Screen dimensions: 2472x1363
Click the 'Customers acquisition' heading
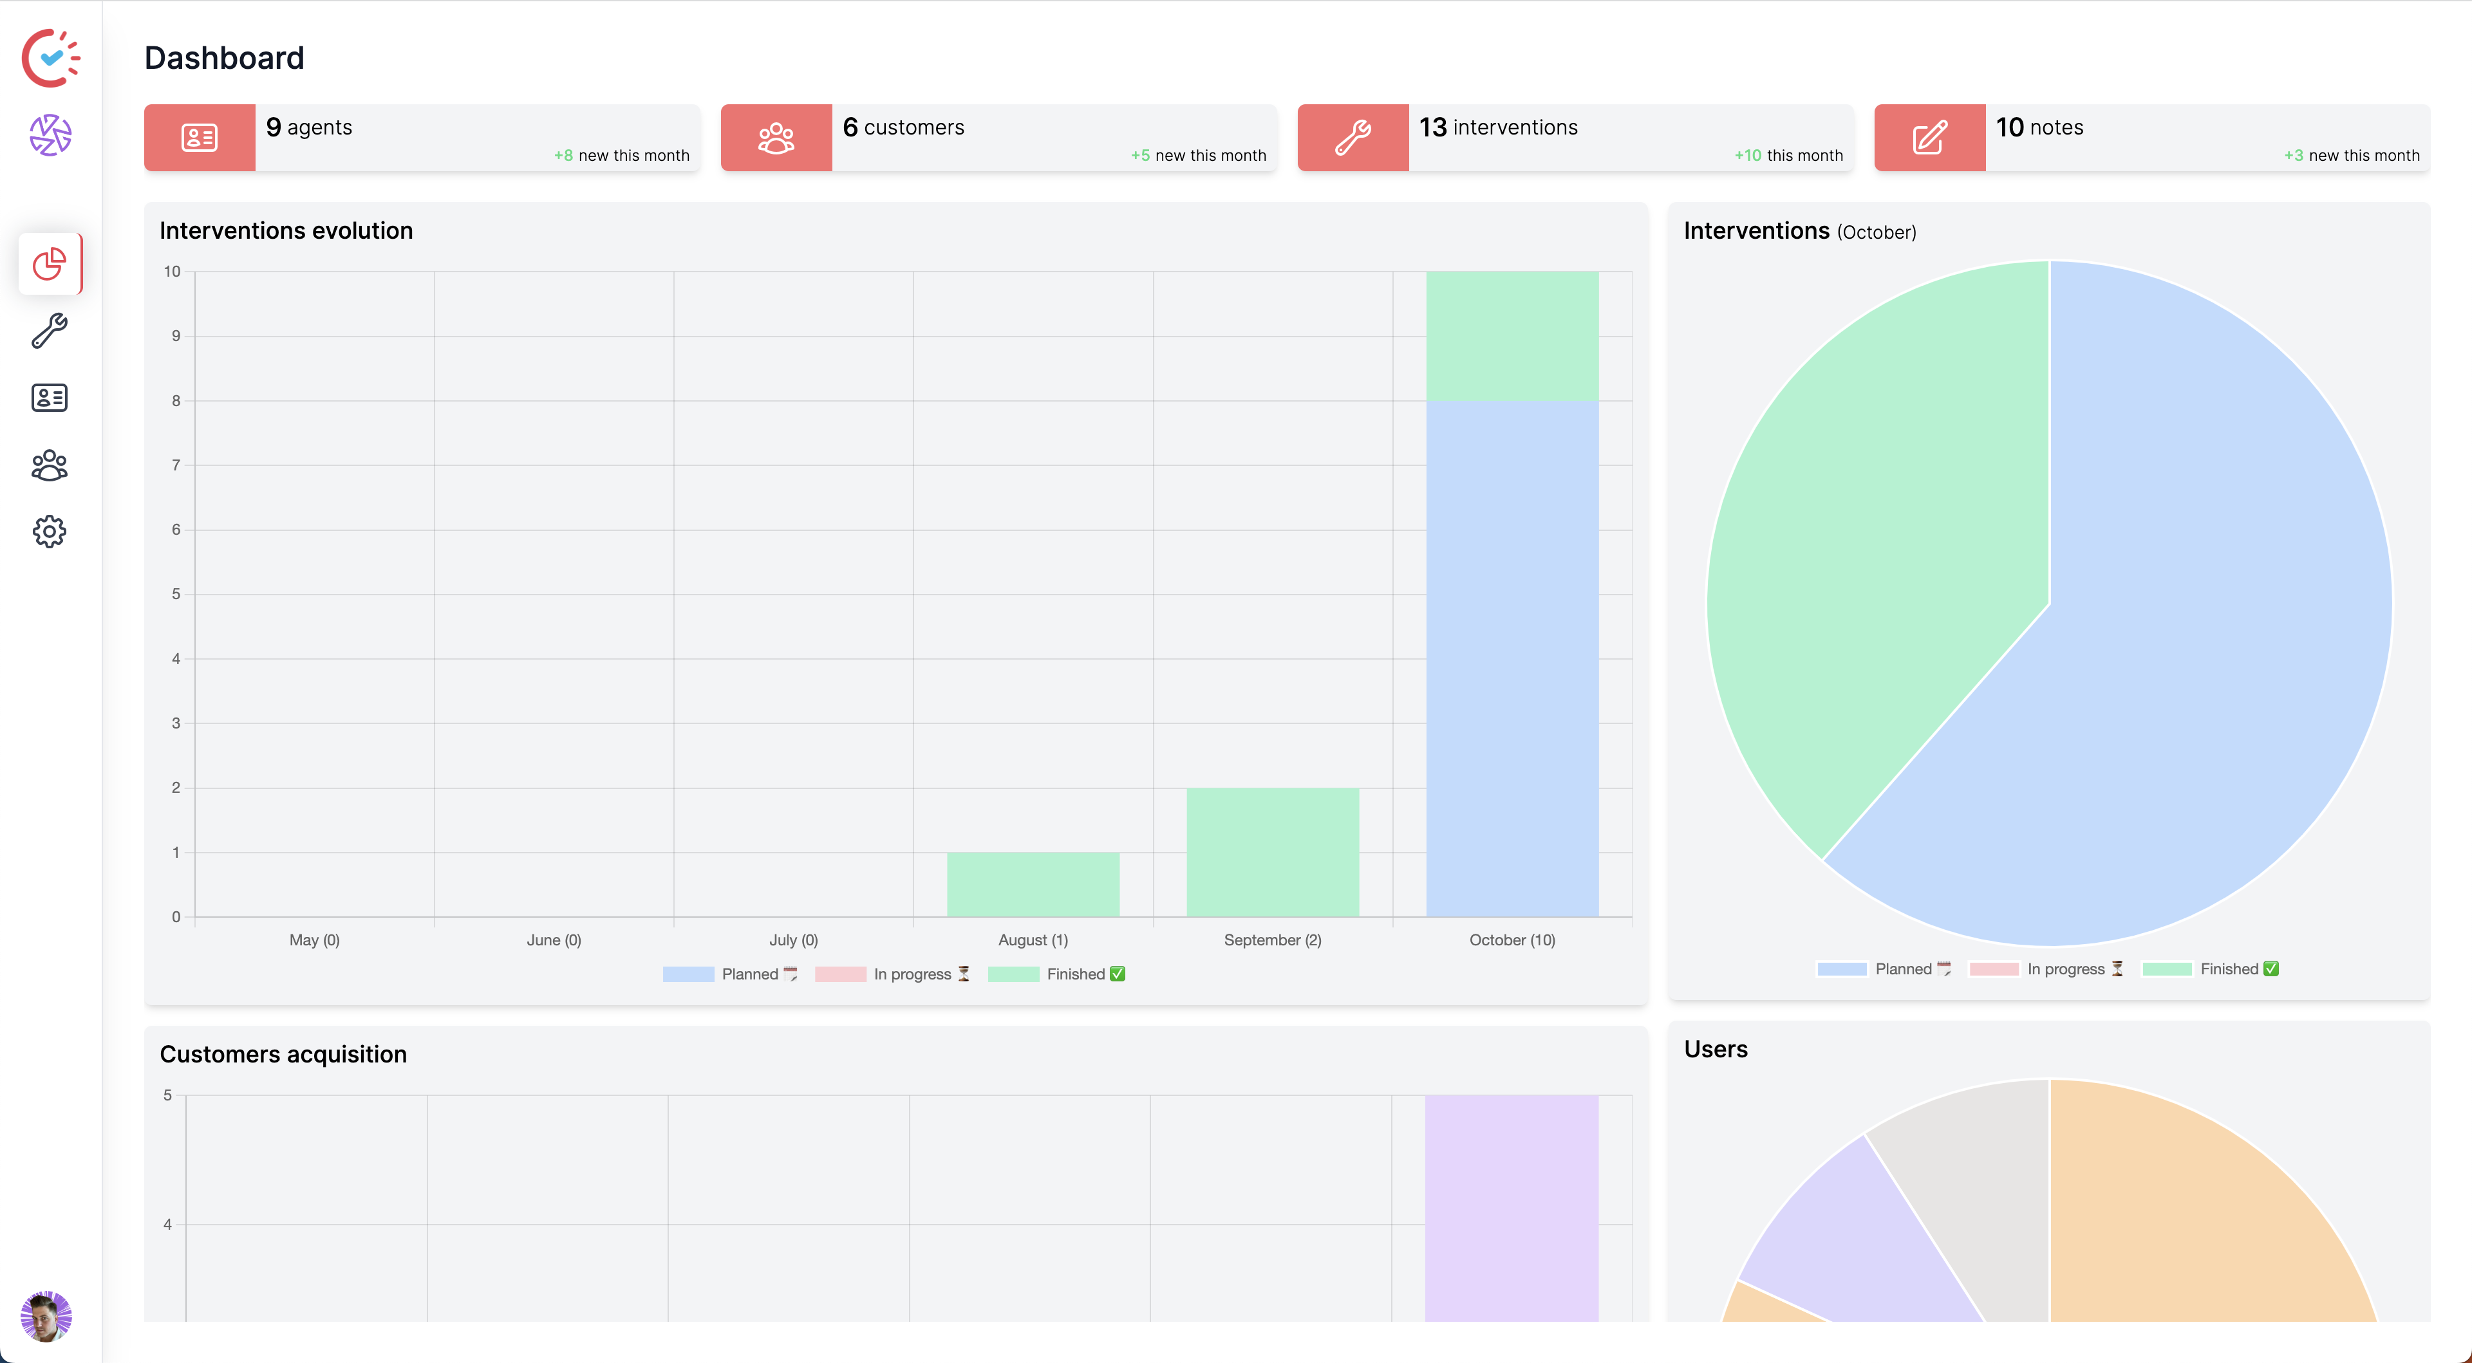tap(283, 1054)
